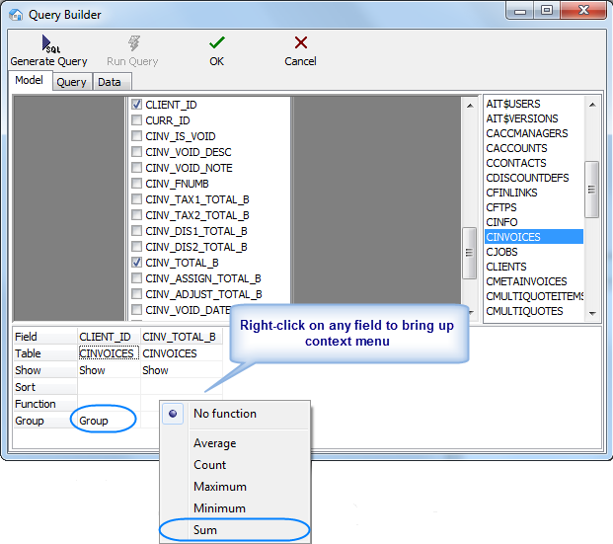This screenshot has height=544, width=613.
Task: Pick Maximum from the context menu
Action: (235, 487)
